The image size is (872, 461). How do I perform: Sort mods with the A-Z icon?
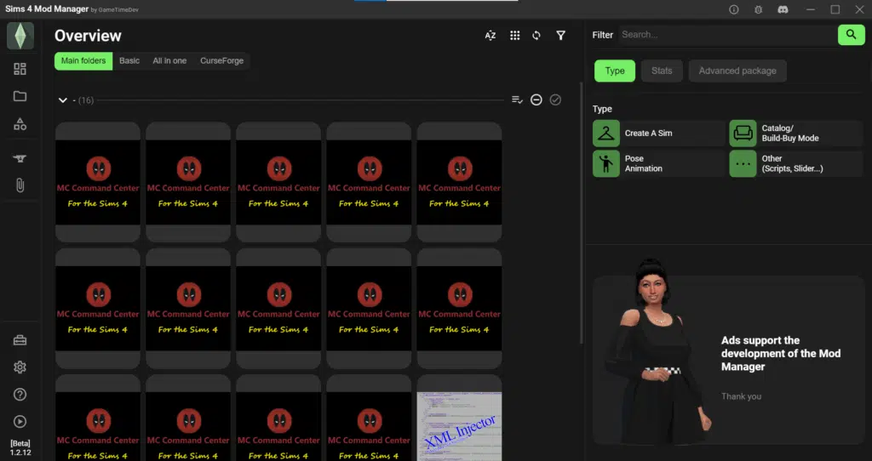point(490,36)
